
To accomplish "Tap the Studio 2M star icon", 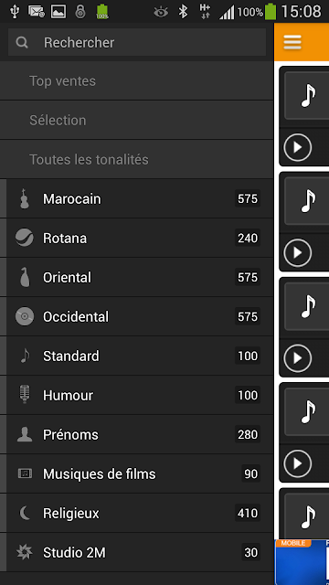I will 25,552.
